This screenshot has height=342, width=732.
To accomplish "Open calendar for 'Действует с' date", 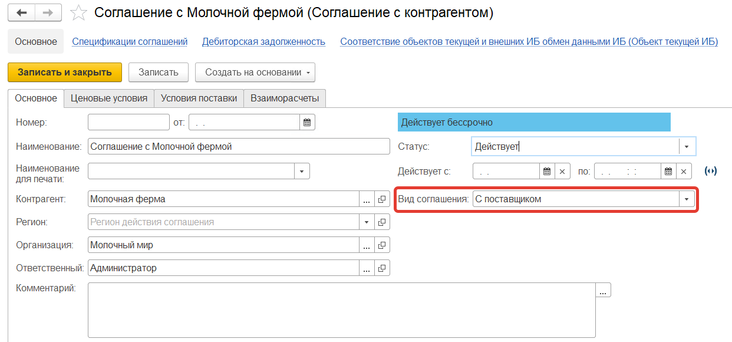I will pyautogui.click(x=547, y=172).
